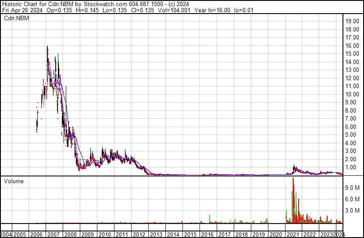Click the 2023 year label on time axis
This screenshot has width=364, height=238.
326,234
